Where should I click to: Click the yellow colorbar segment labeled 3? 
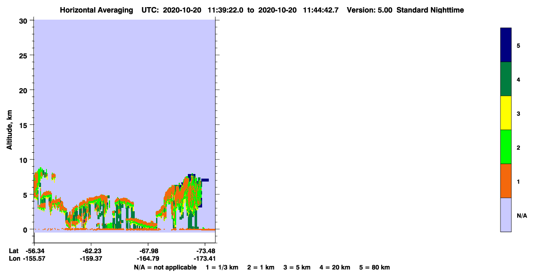(506, 113)
